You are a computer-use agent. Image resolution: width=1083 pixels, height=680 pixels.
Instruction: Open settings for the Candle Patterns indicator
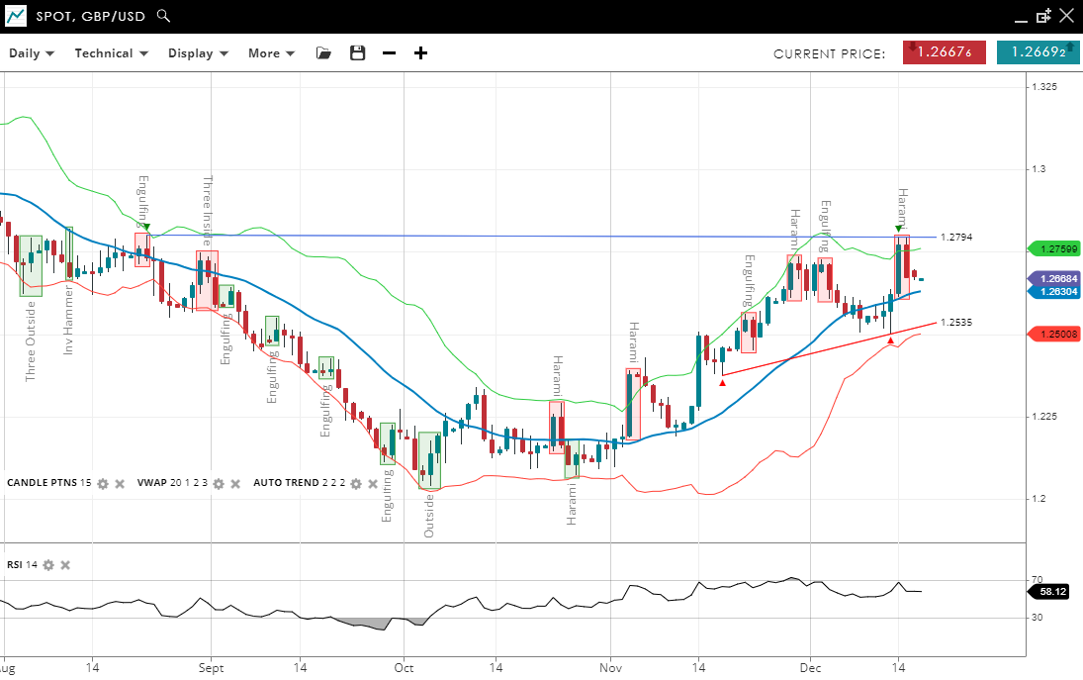103,484
